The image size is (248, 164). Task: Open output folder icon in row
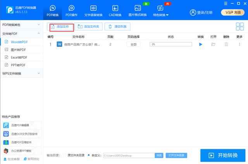[214, 44]
